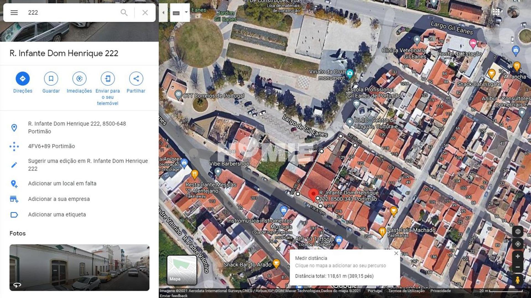531x298 pixels.
Task: Click the Direções directions button
Action: [x=23, y=79]
